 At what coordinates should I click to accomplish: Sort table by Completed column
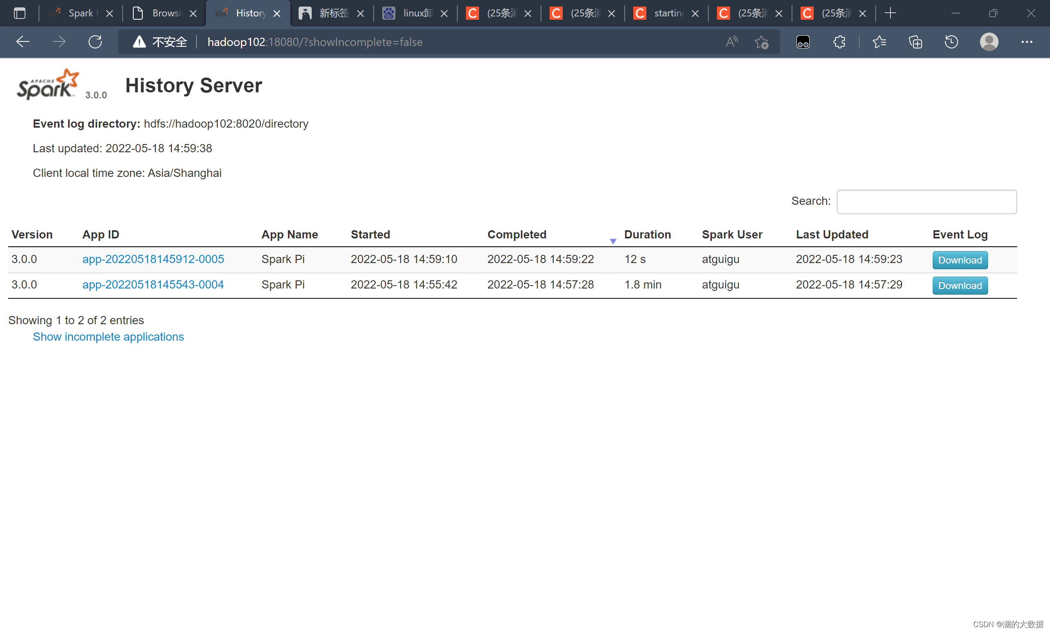click(517, 235)
